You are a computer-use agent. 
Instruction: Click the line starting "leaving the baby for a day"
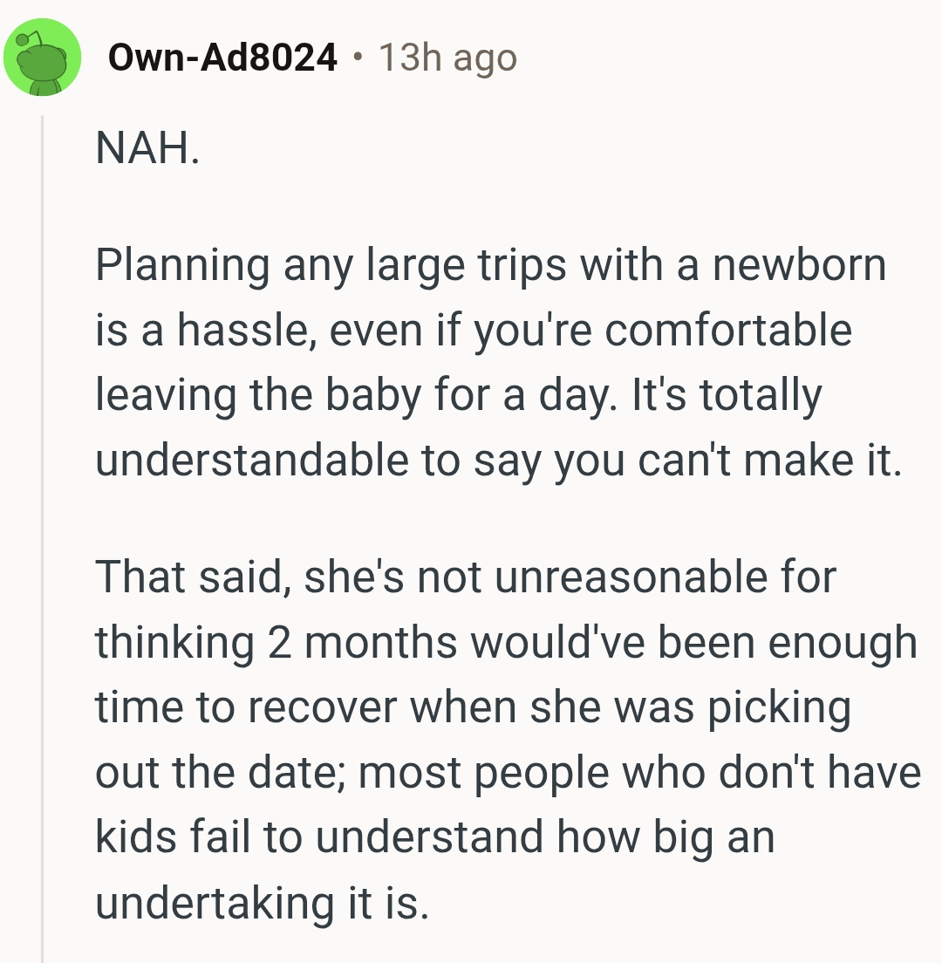[458, 395]
